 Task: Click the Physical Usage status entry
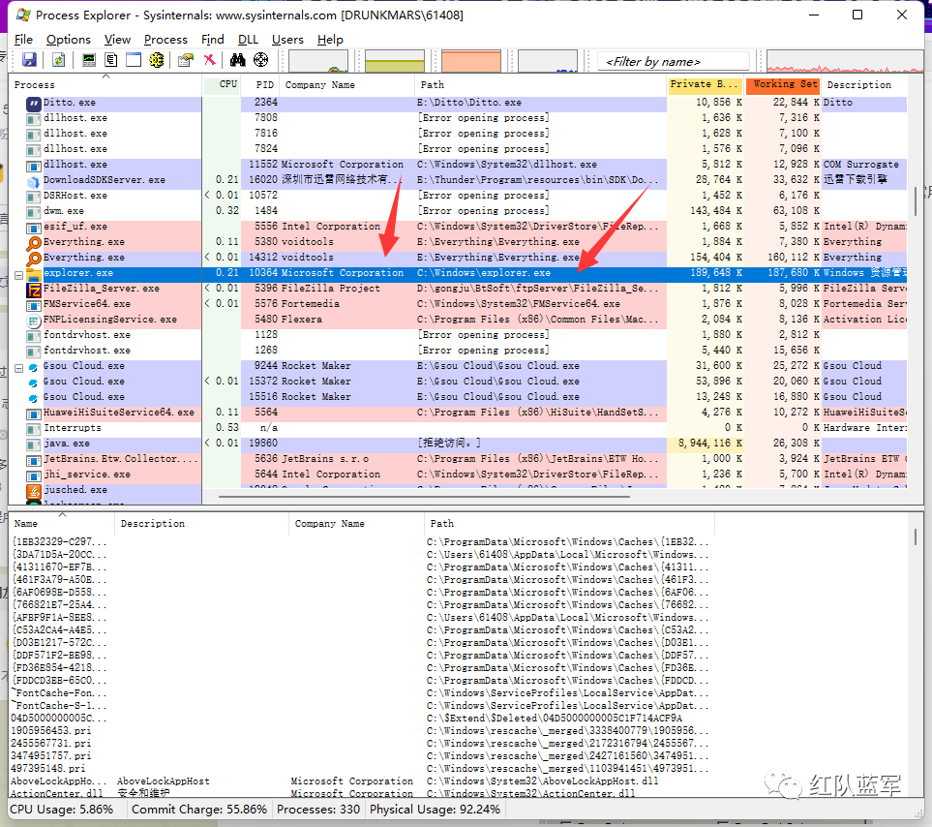click(436, 810)
